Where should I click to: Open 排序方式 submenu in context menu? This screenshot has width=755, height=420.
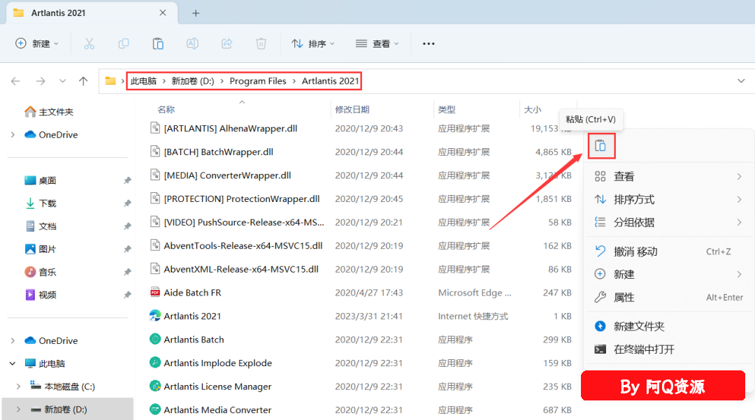tap(669, 199)
